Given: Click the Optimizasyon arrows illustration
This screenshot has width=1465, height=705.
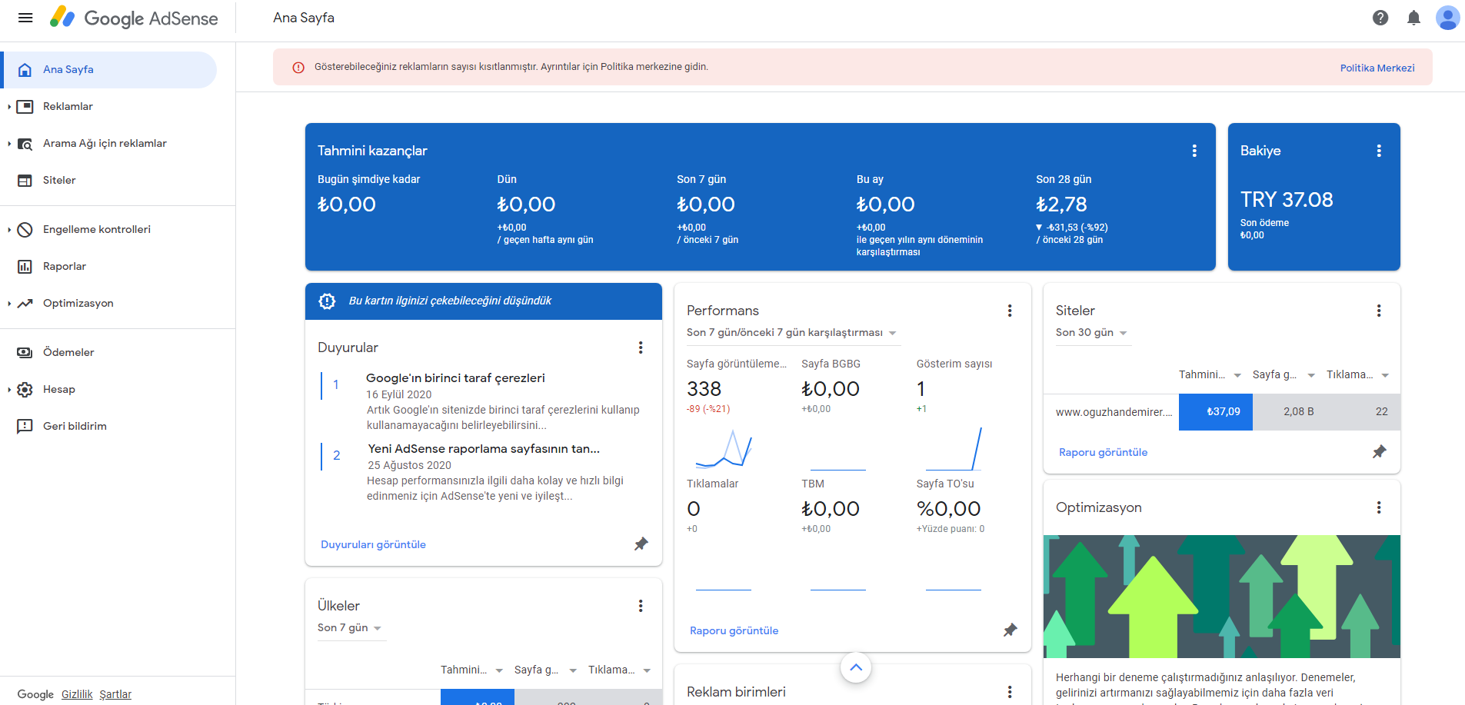Looking at the screenshot, I should (1221, 597).
